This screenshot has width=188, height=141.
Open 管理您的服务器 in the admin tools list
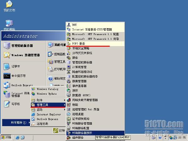pyautogui.click(x=95, y=62)
